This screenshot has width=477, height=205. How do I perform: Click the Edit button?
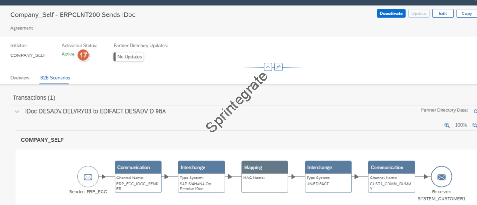(443, 14)
